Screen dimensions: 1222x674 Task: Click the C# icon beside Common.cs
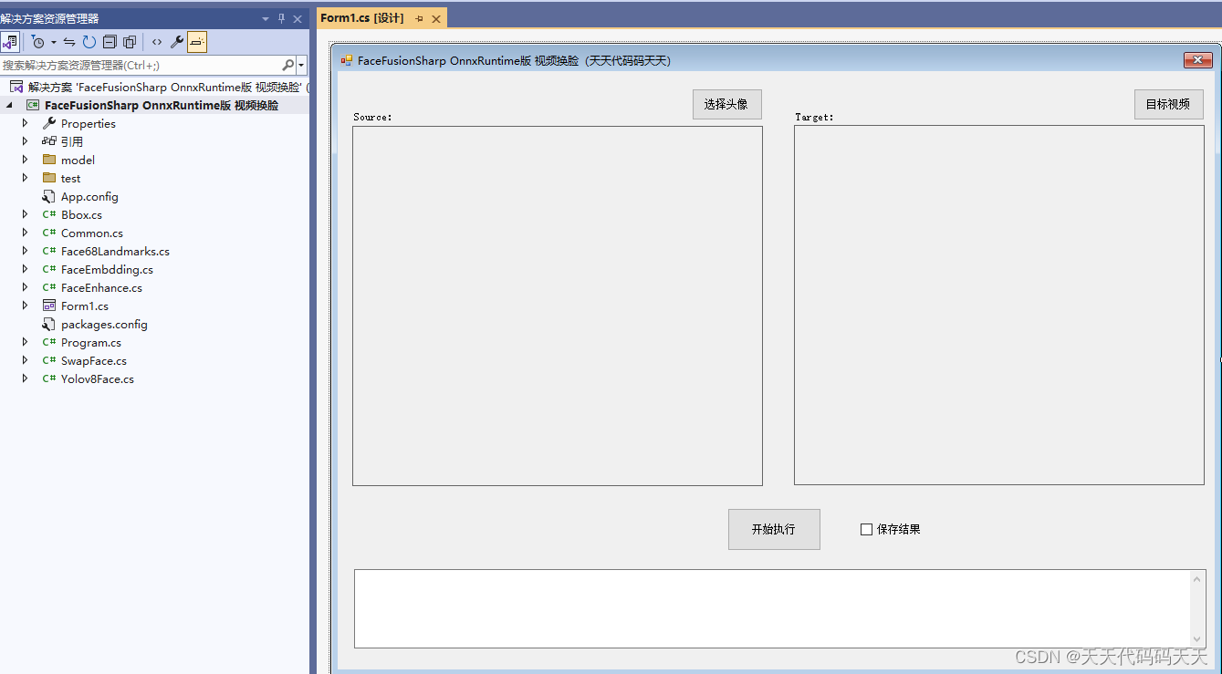coord(49,233)
